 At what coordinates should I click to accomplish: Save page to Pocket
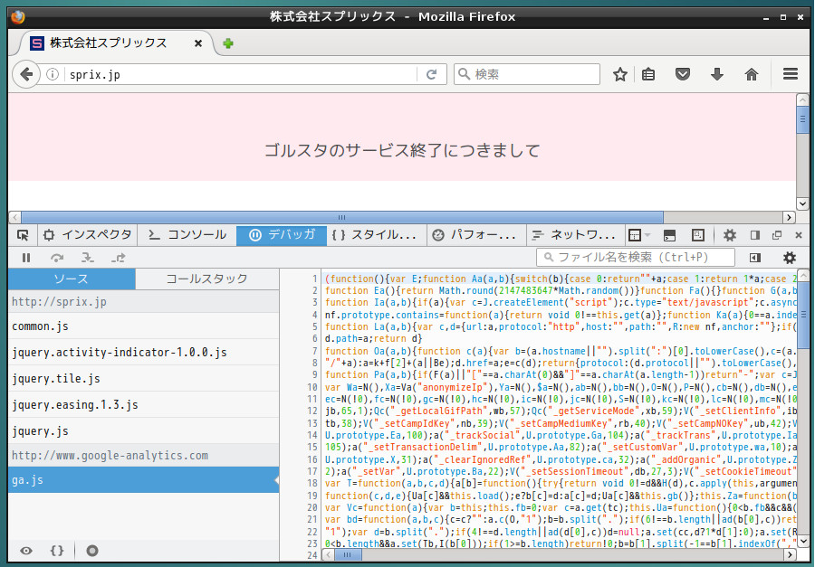[x=683, y=74]
